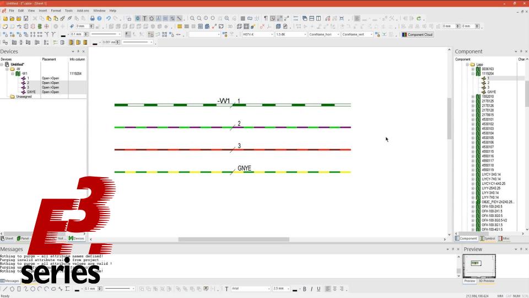
Task: Click the Open folder icon in the toolbar
Action: tap(12, 18)
